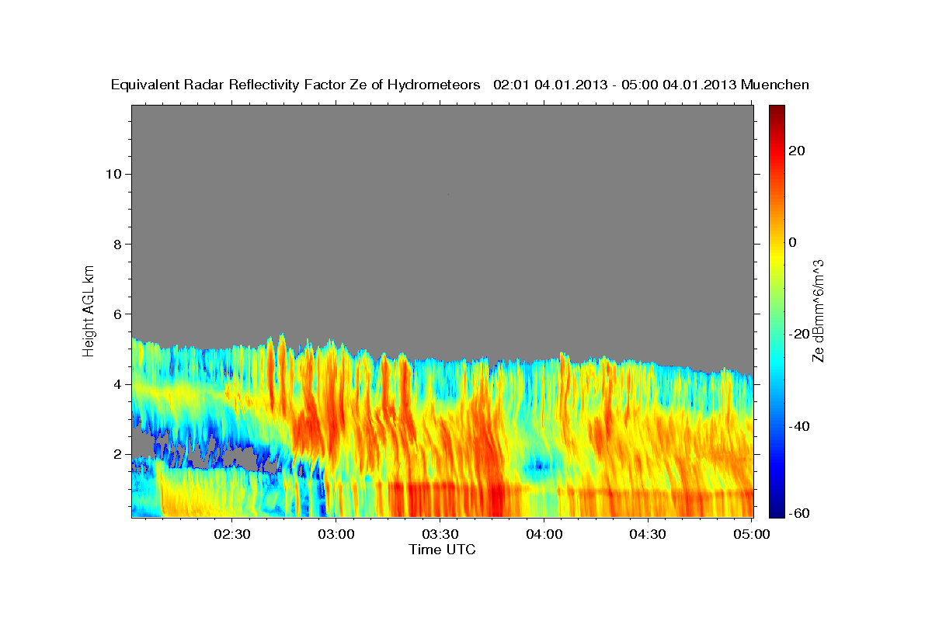Click the 04:00 time tick label
Viewport: 932px width, 621px height.
pyautogui.click(x=544, y=534)
